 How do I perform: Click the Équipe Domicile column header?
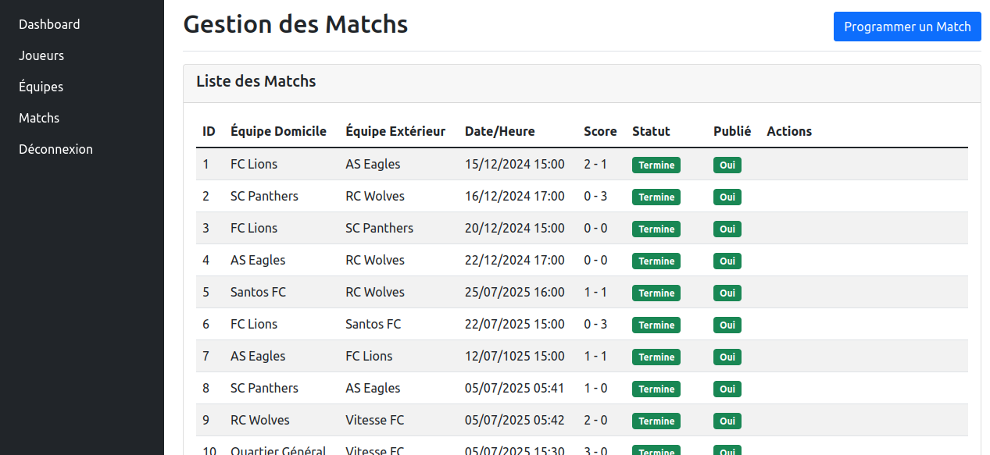[x=278, y=131]
